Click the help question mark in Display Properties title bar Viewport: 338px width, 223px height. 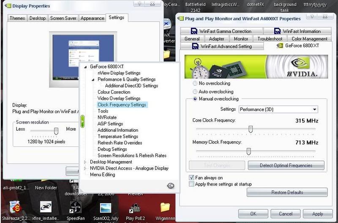pyautogui.click(x=139, y=4)
